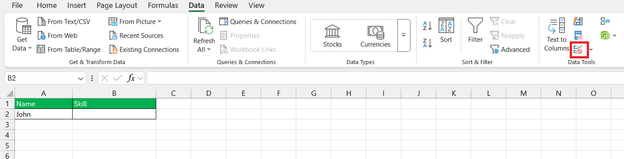This screenshot has width=624, height=159.
Task: Open Advanced filter options
Action: pyautogui.click(x=510, y=49)
